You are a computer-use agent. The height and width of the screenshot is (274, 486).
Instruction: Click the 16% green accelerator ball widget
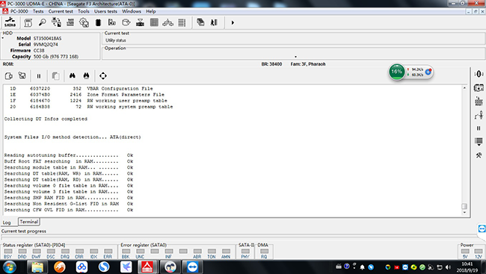coord(397,72)
